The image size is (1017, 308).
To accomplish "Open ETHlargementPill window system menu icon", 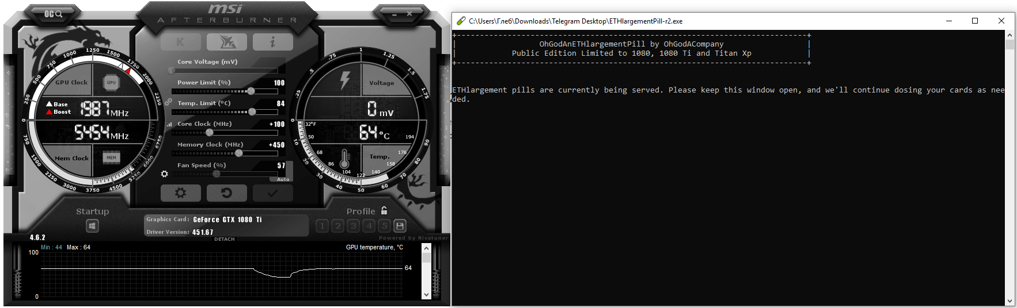I will 461,21.
